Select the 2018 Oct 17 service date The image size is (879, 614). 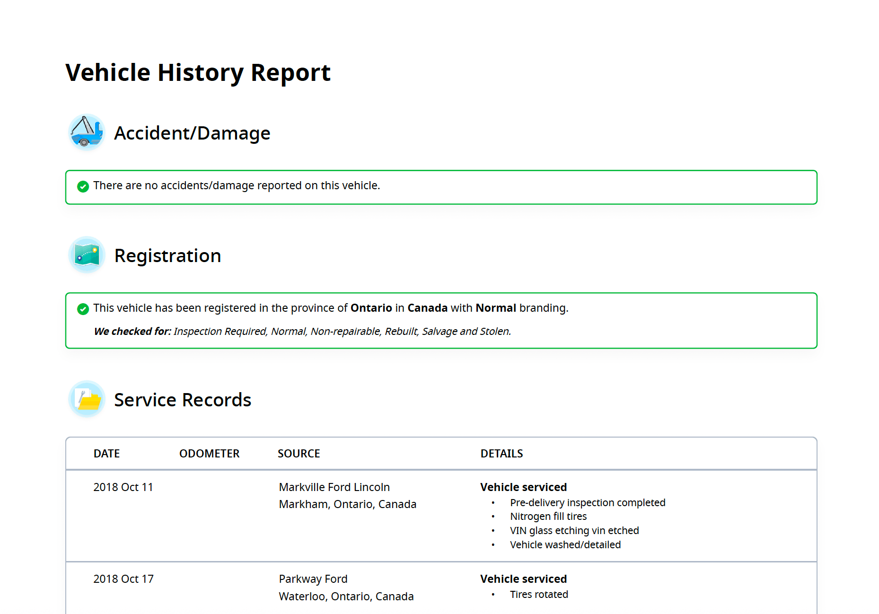pyautogui.click(x=123, y=579)
